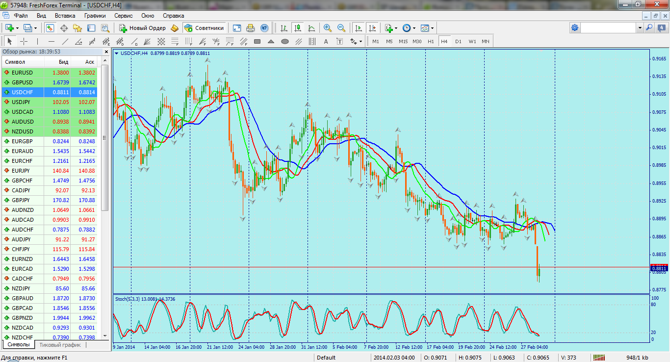Image resolution: width=670 pixels, height=362 pixels.
Task: Zoom in on the chart
Action: pyautogui.click(x=327, y=28)
